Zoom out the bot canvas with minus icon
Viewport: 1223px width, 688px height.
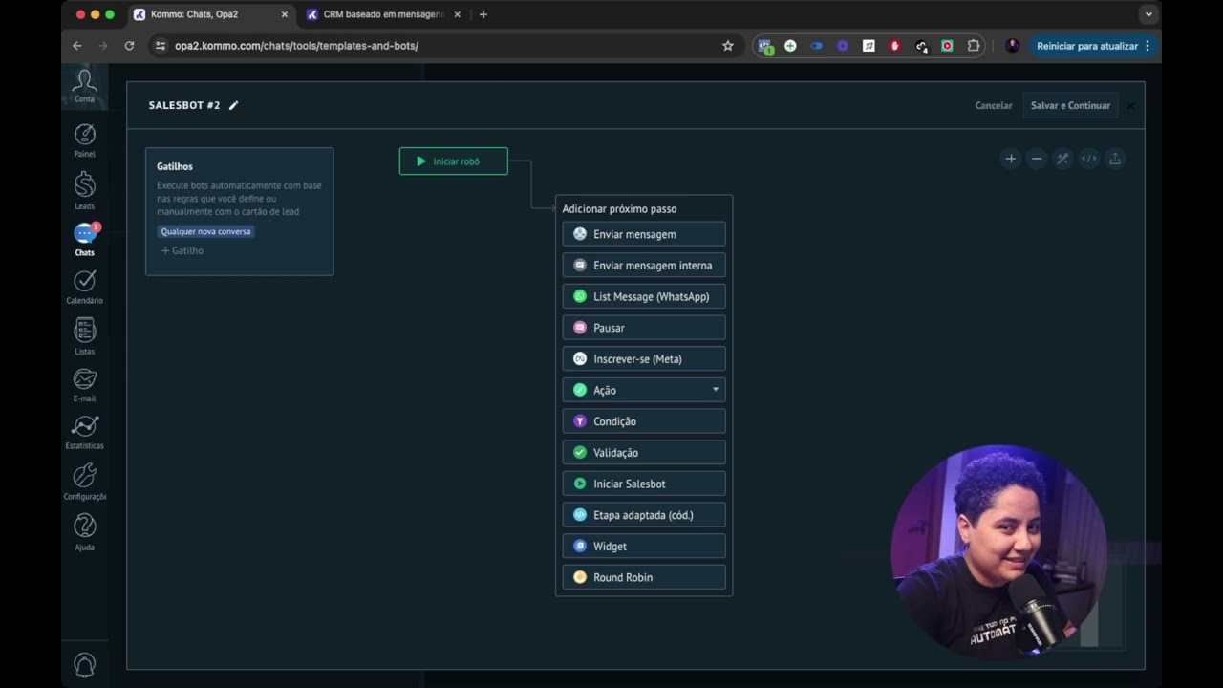click(x=1036, y=159)
